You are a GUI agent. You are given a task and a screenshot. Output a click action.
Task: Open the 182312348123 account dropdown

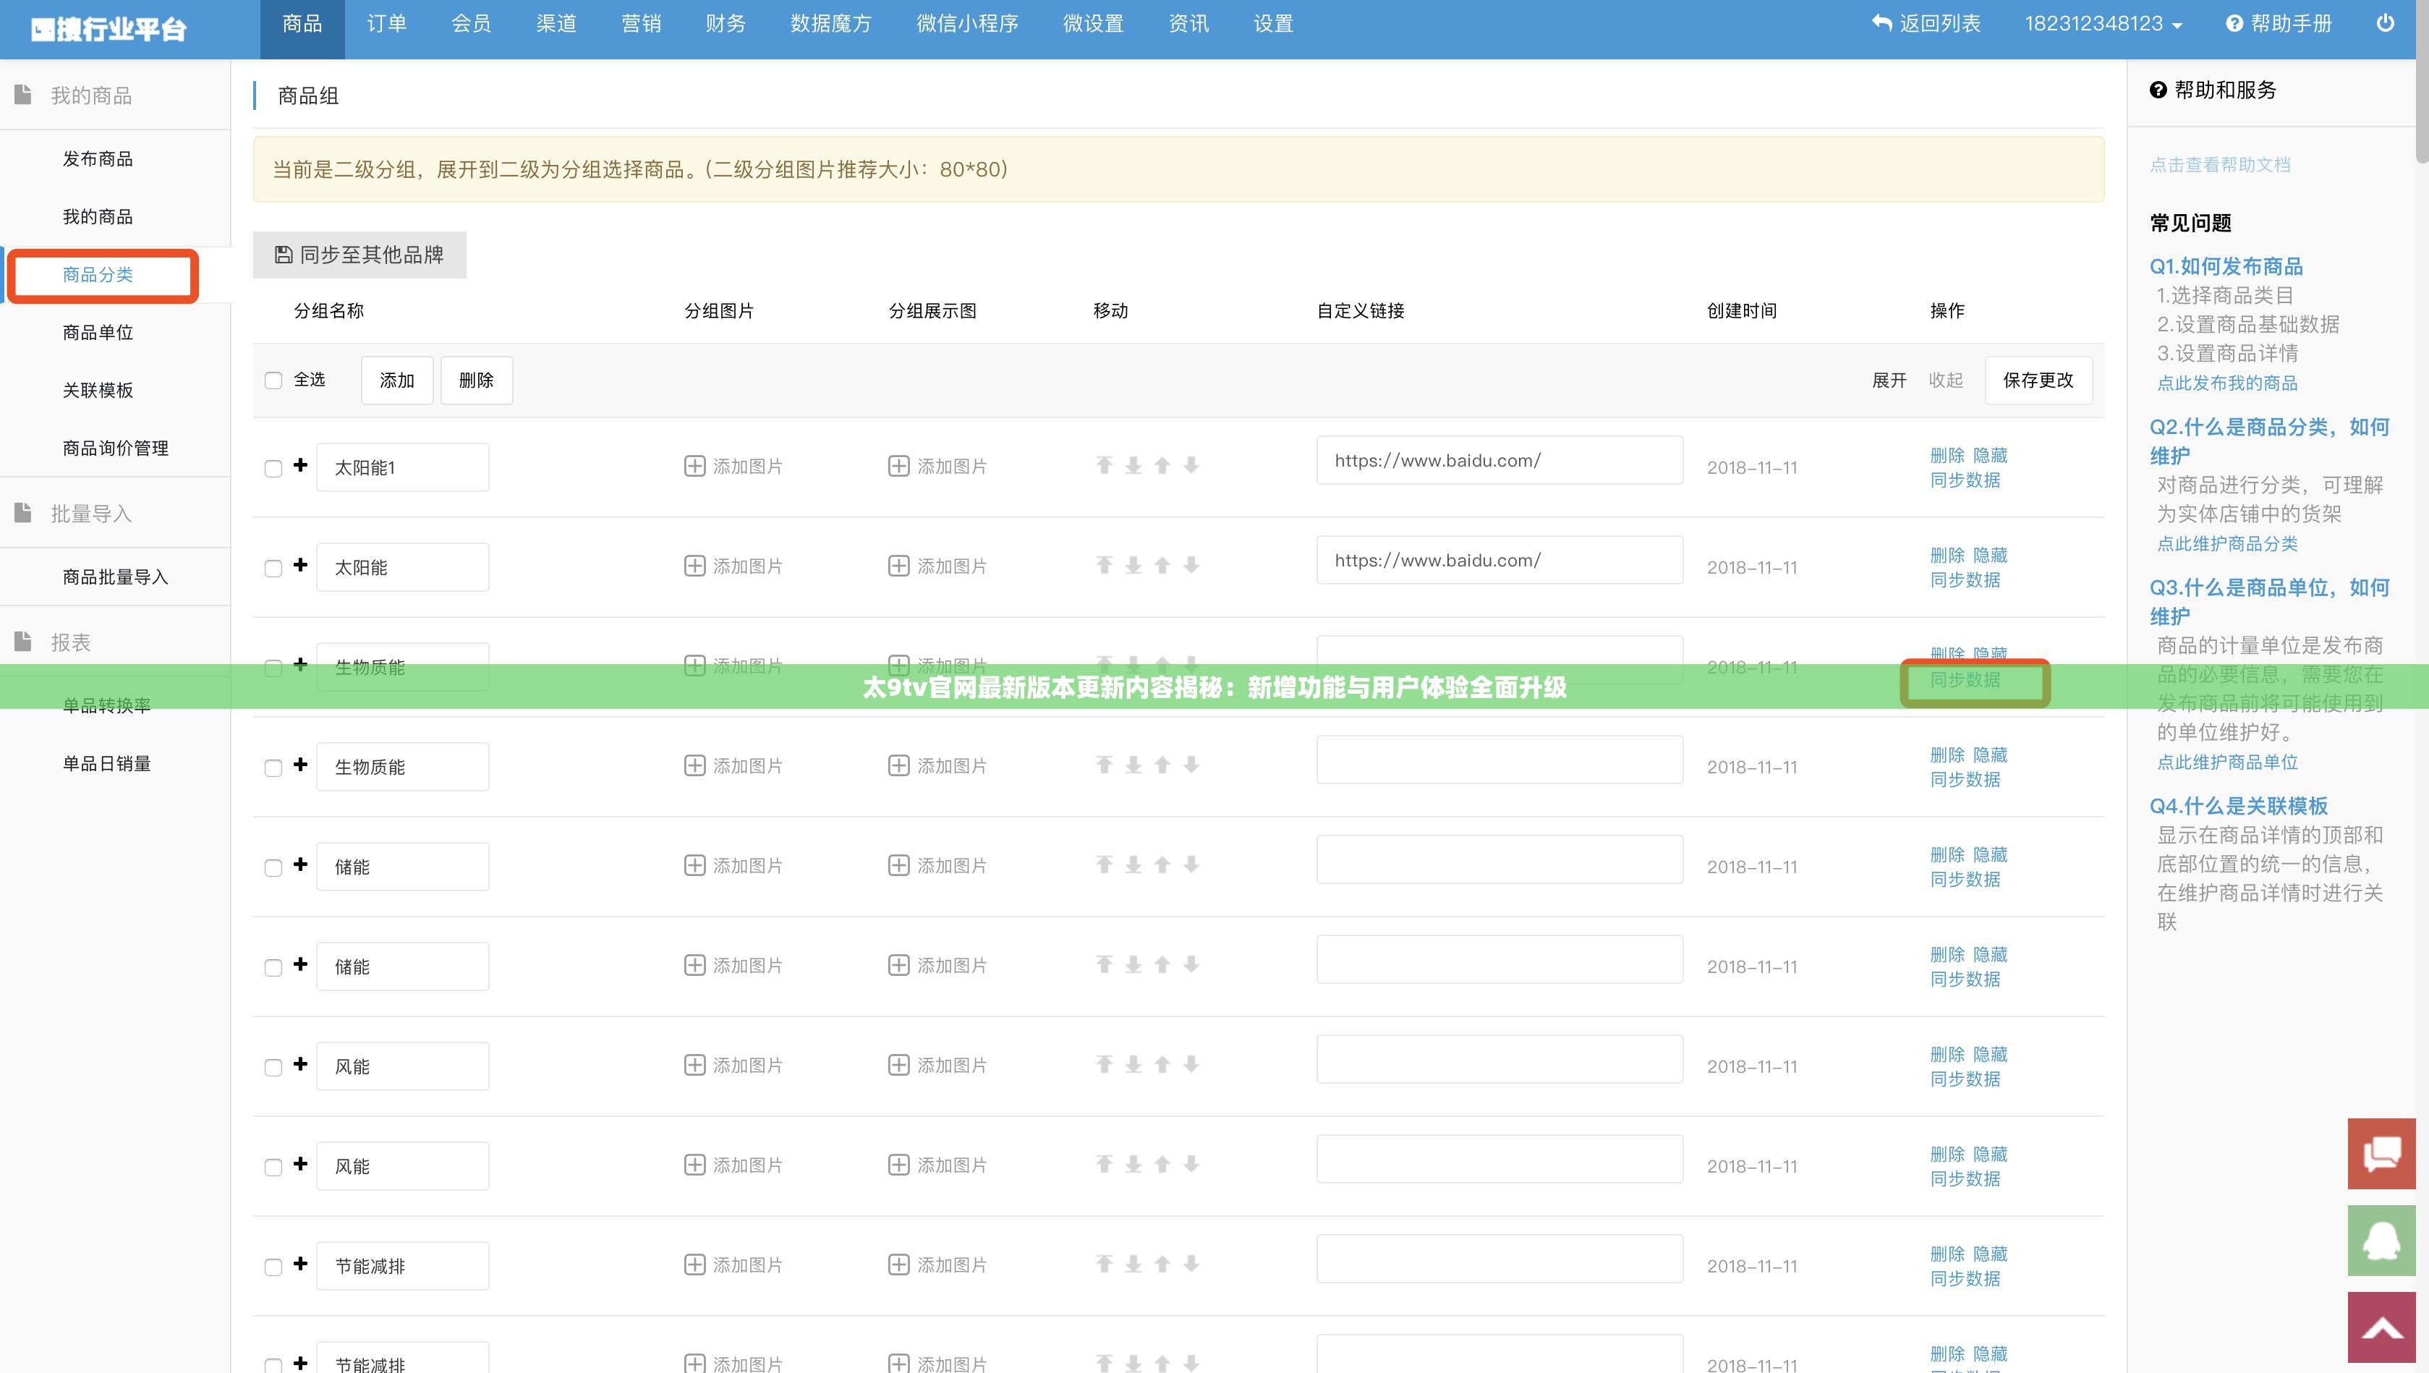click(2103, 25)
